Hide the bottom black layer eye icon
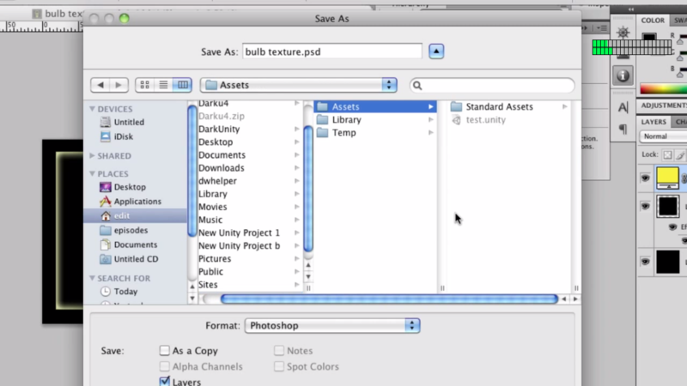The height and width of the screenshot is (386, 687). (646, 262)
